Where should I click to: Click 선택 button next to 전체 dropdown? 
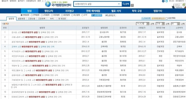click(167, 24)
